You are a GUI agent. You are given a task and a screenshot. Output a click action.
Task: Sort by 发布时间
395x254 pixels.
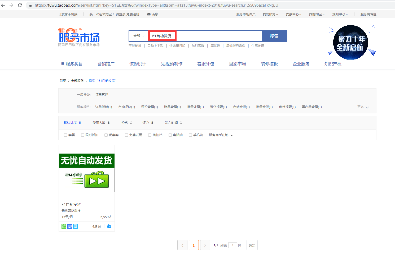[x=173, y=123]
